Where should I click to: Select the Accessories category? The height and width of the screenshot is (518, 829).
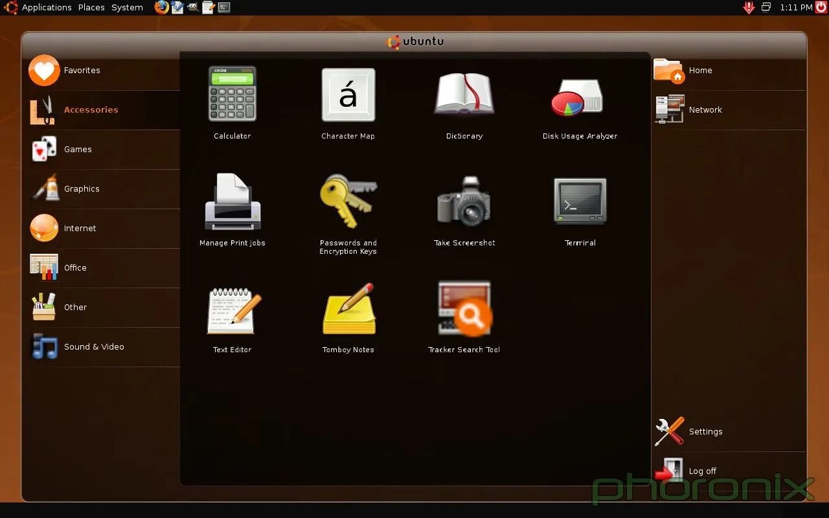104,110
